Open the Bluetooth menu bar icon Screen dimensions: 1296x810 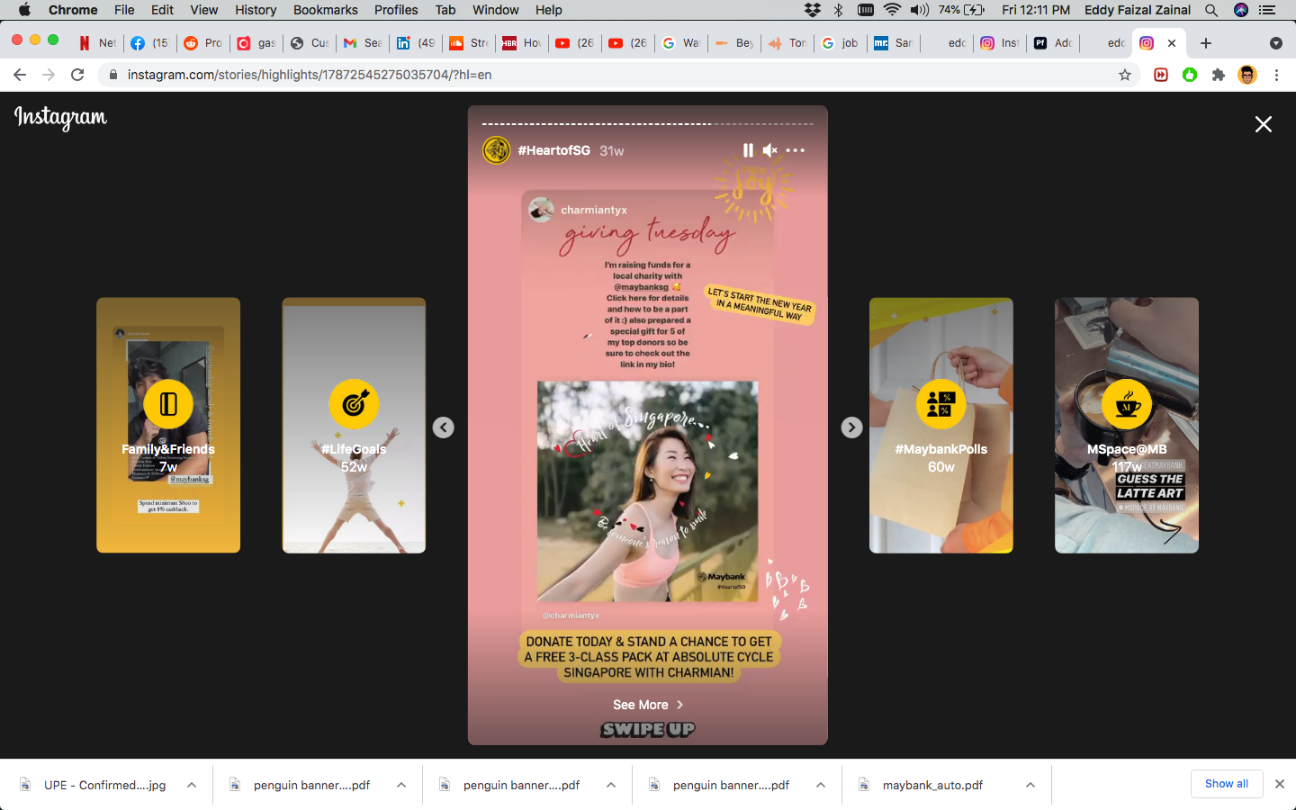click(x=839, y=10)
